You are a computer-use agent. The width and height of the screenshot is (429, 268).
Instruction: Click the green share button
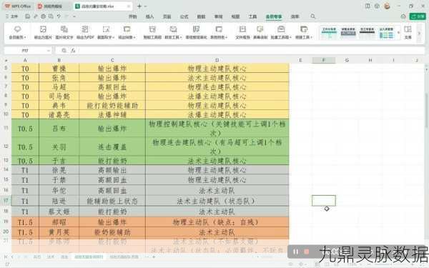[418, 16]
